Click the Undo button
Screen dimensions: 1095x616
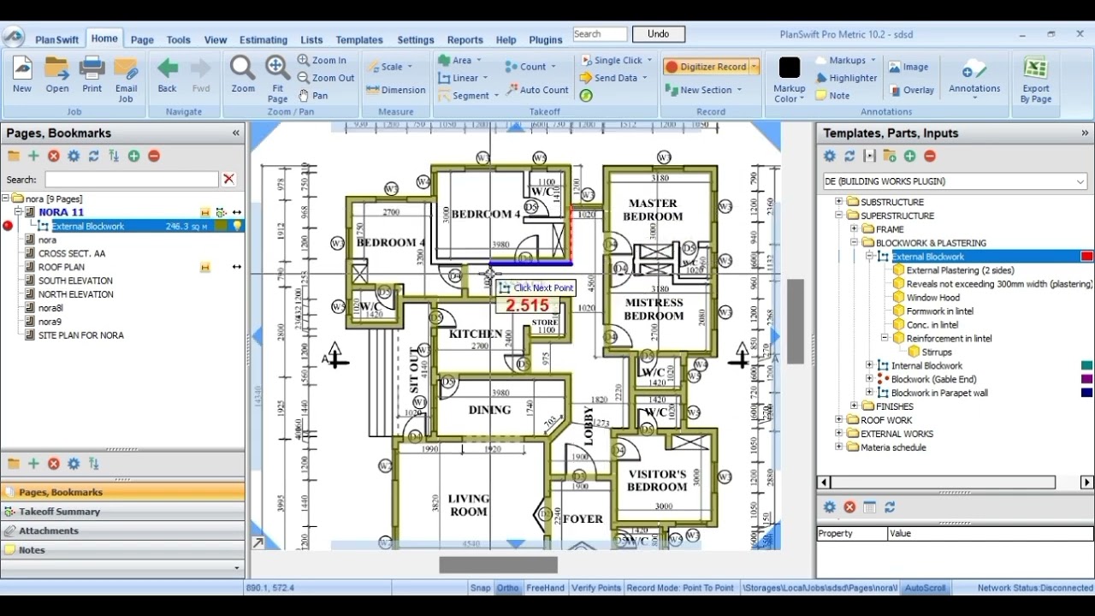coord(659,34)
